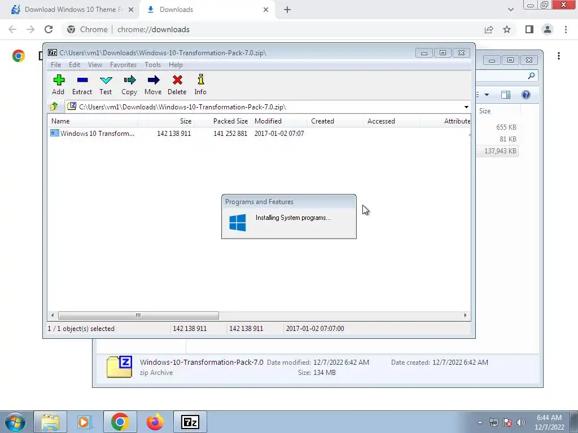Sort by the Size column in 7-Zip
578x433 pixels.
point(167,121)
